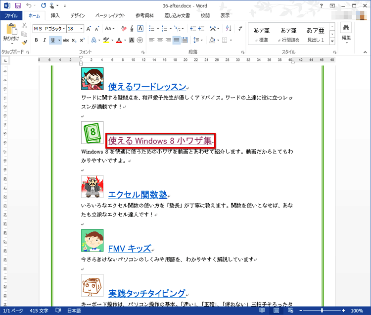Toggle Underline formatting button
Image resolution: width=371 pixels, height=315 pixels.
click(x=52, y=40)
